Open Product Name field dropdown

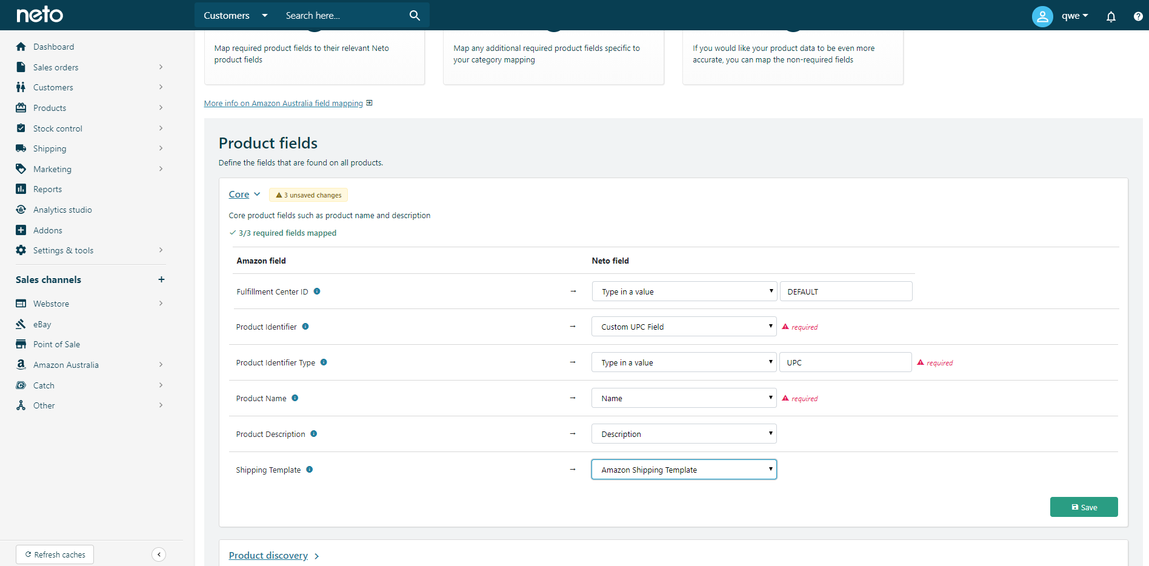coord(684,398)
